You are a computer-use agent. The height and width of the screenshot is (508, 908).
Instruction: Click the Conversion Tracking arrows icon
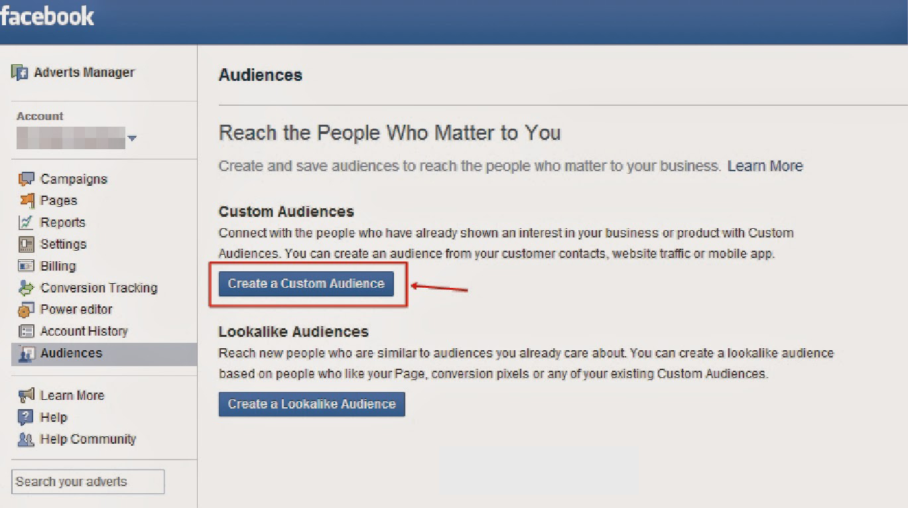(27, 288)
